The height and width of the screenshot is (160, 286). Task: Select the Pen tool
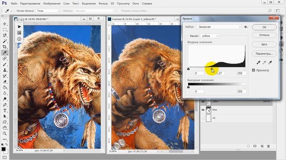pos(5,105)
